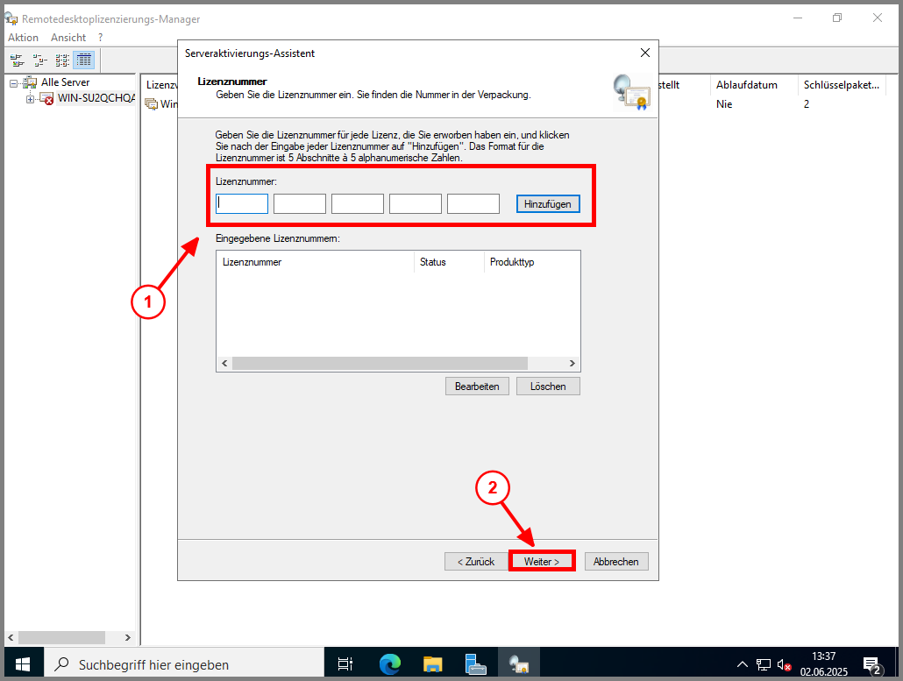Open Microsoft Edge from the taskbar
This screenshot has width=903, height=681.
point(390,664)
